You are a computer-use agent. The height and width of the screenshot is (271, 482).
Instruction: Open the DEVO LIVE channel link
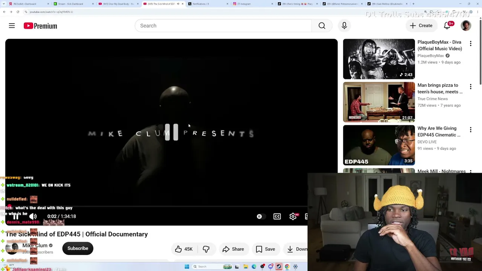pyautogui.click(x=427, y=142)
